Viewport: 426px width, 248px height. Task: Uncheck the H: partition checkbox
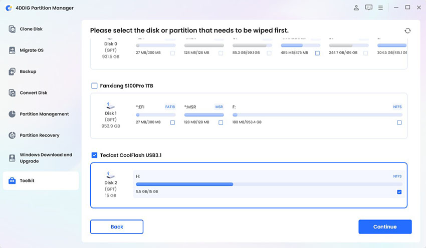[x=399, y=192]
